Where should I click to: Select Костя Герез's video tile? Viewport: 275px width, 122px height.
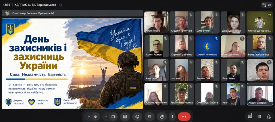click(x=156, y=22)
